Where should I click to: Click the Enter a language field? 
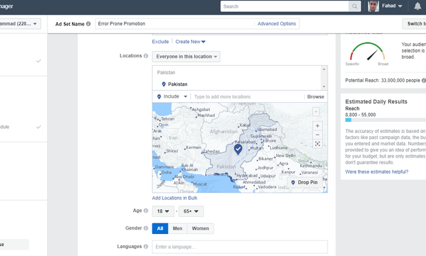[x=240, y=247]
